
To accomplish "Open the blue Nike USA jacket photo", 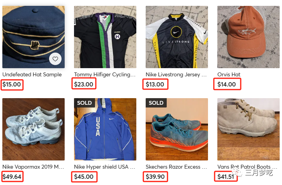I will tap(105, 129).
